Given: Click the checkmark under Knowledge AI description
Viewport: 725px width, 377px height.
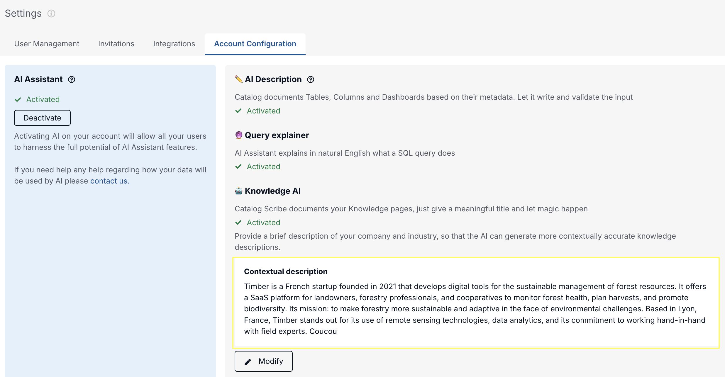Looking at the screenshot, I should 238,223.
